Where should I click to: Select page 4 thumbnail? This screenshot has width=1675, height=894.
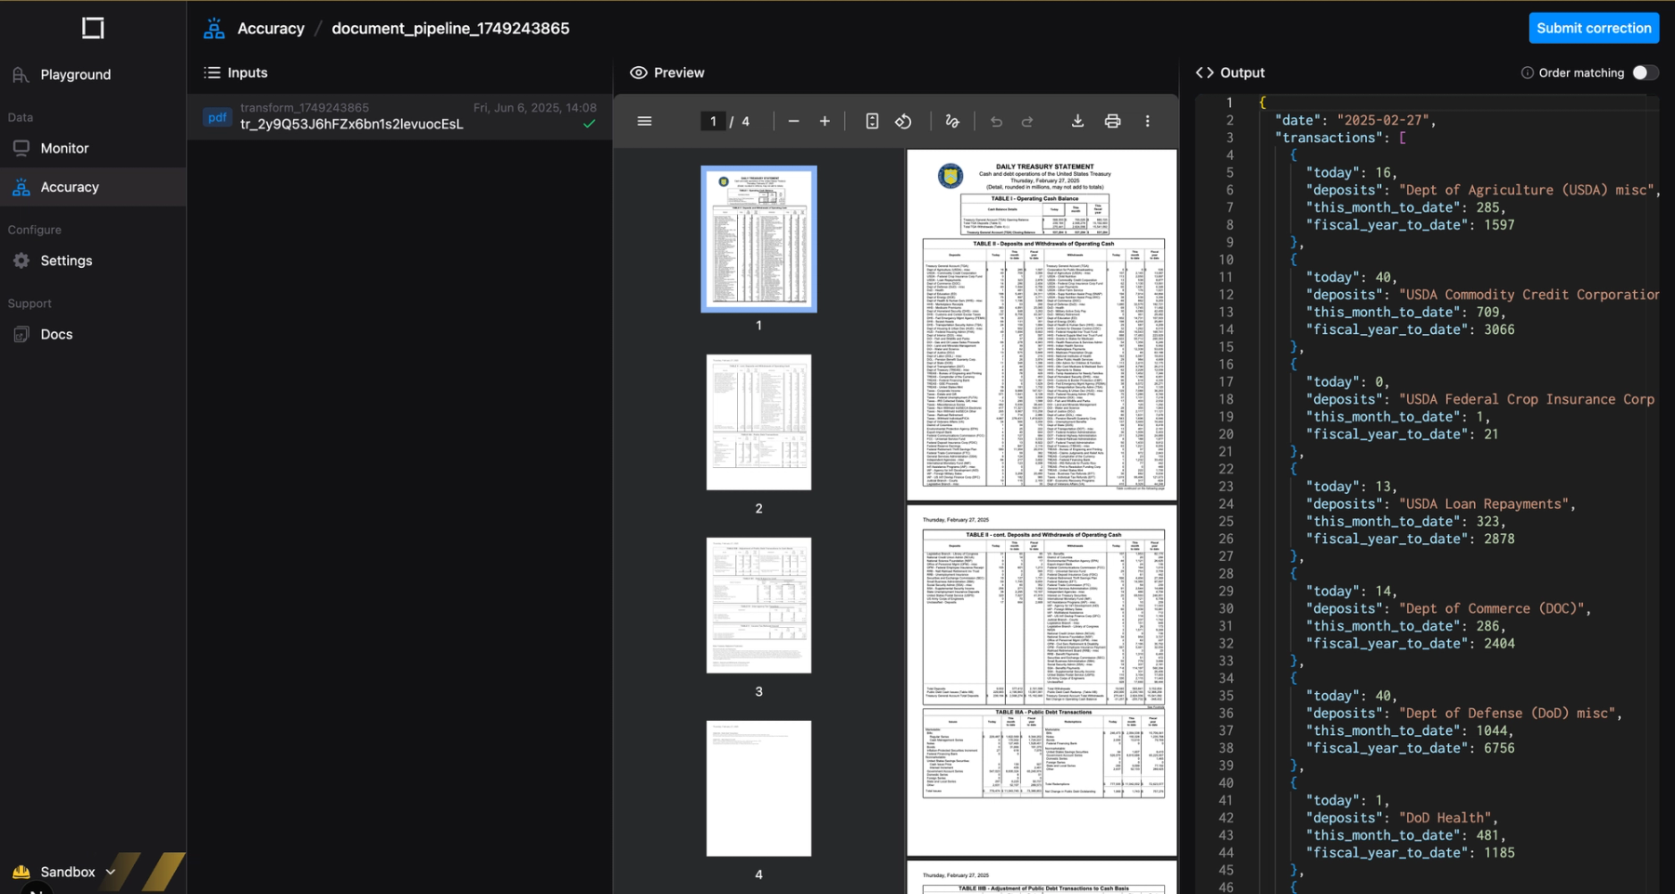click(x=758, y=789)
